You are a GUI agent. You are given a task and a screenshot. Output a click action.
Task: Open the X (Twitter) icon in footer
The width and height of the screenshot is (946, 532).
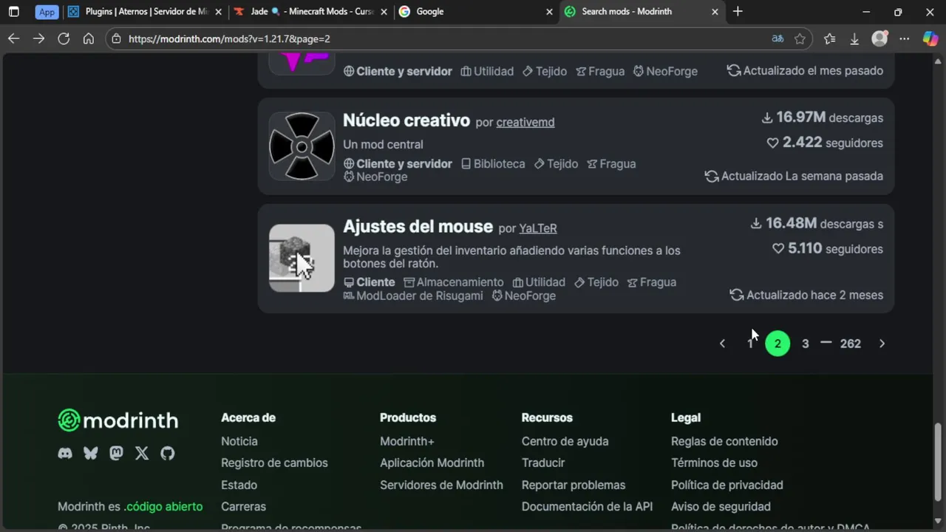(142, 454)
